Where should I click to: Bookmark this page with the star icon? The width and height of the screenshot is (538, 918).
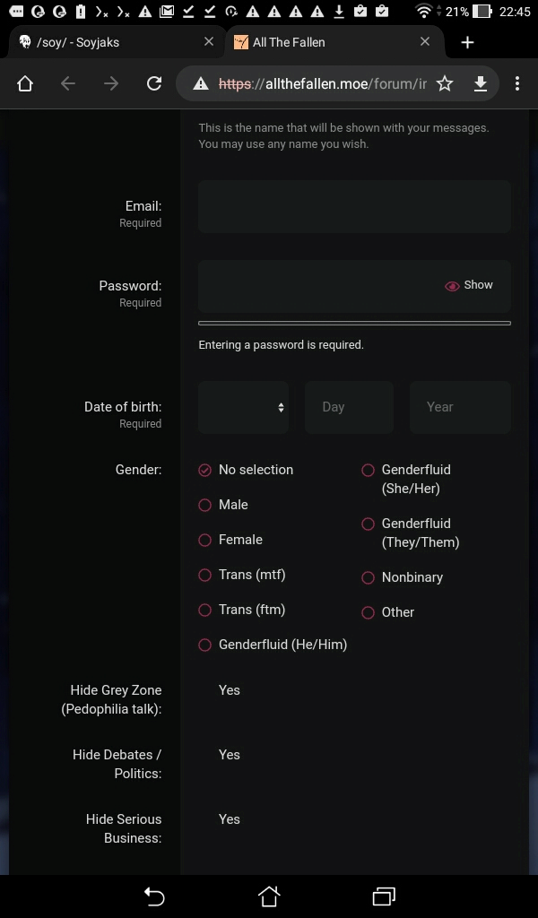(445, 83)
